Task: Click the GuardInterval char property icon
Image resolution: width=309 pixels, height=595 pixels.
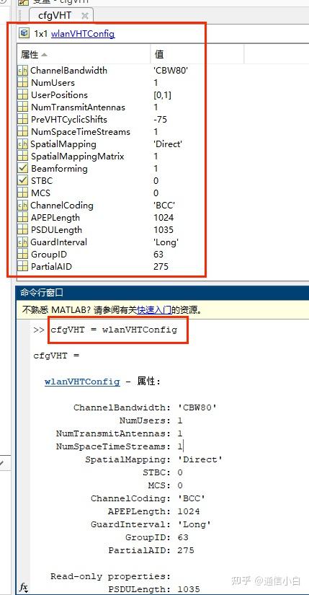Action: click(24, 242)
